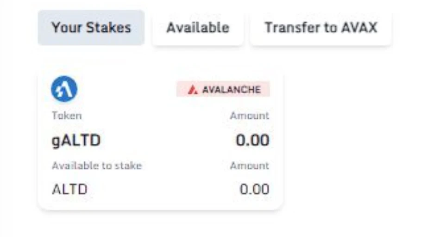Click the Amount label beside Available to stake
This screenshot has height=237, width=439.
pyautogui.click(x=250, y=165)
